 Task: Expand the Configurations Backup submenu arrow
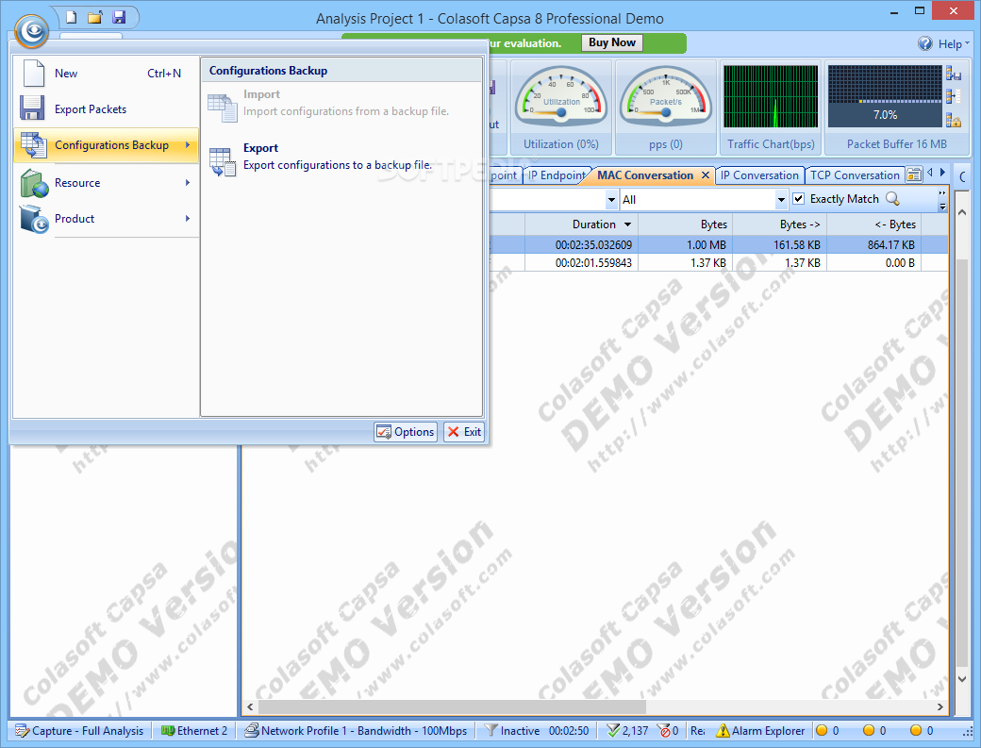point(187,145)
